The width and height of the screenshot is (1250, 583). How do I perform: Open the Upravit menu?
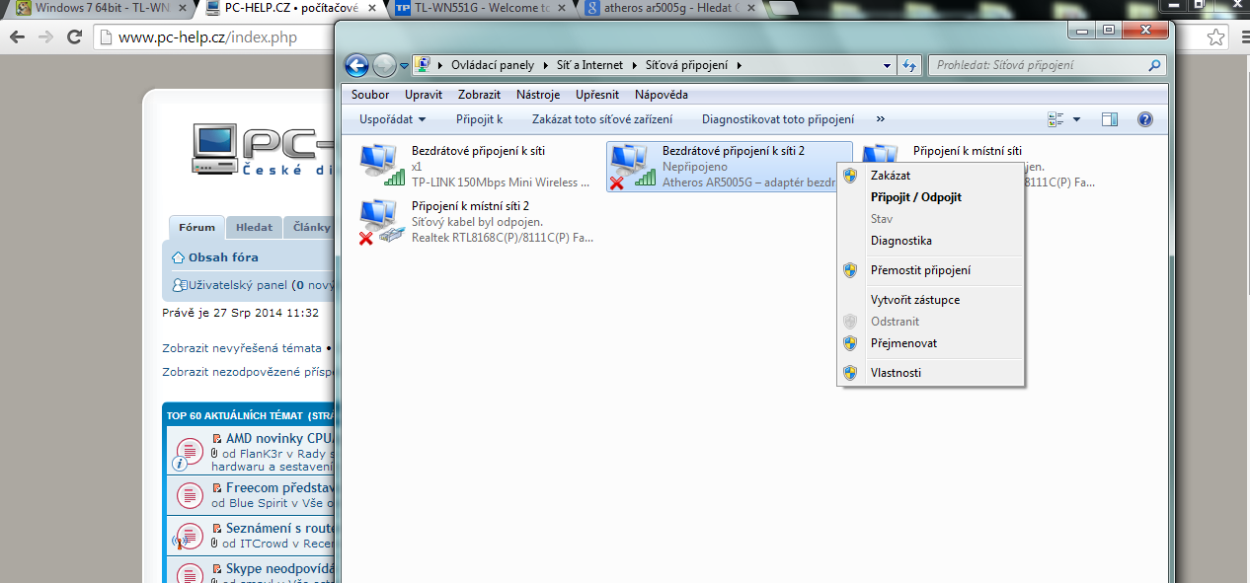coord(424,95)
